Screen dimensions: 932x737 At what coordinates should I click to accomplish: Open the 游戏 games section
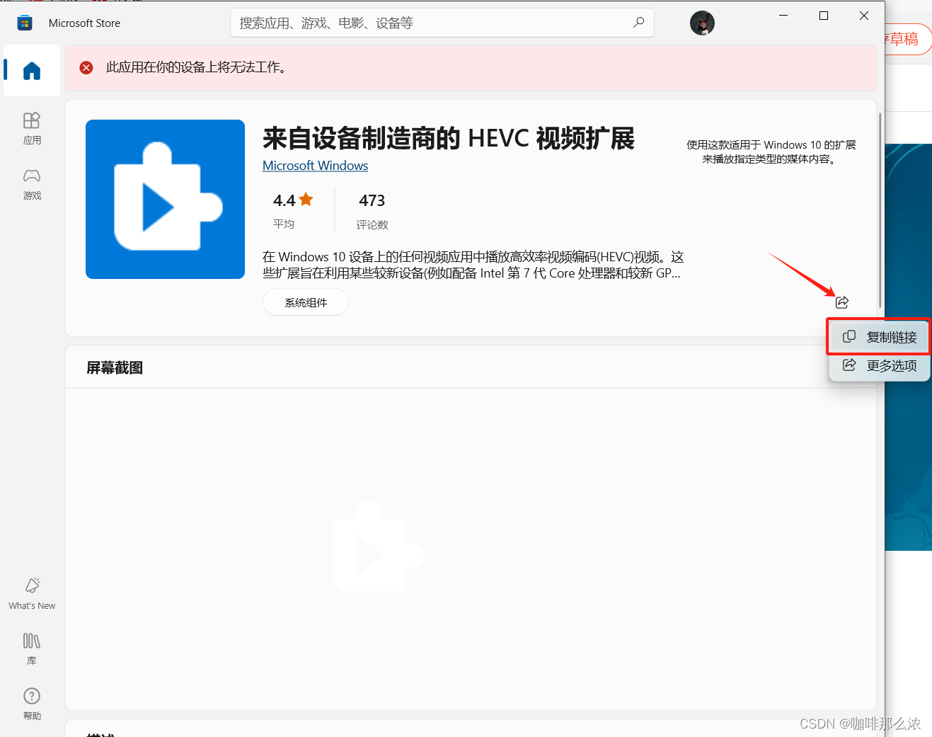coord(32,184)
